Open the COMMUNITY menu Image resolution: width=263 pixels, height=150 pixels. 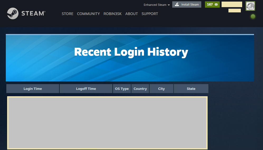click(88, 14)
